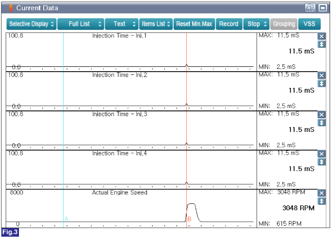Select cursor A marker in engine speed graph
Screen dimensions: 332x238
pyautogui.click(x=66, y=219)
